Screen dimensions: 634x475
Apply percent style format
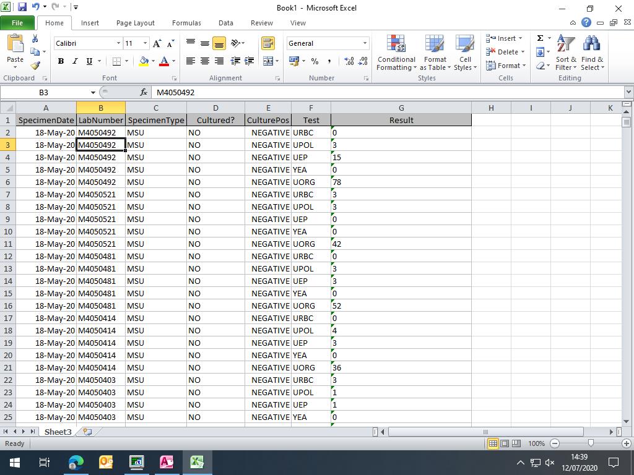[315, 61]
